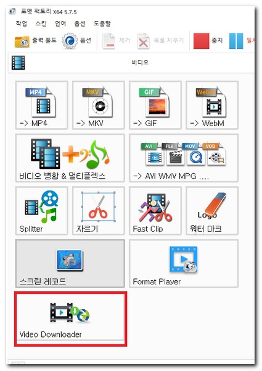This screenshot has width=262, height=371.
Task: Launch the Splitter tool
Action: click(x=42, y=211)
